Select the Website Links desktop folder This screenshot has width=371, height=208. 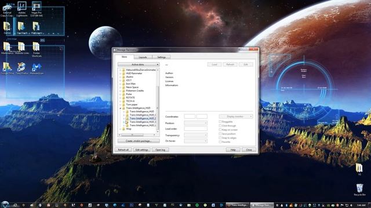(22, 48)
